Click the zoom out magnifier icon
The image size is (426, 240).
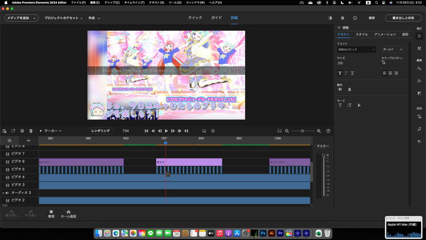point(287,131)
